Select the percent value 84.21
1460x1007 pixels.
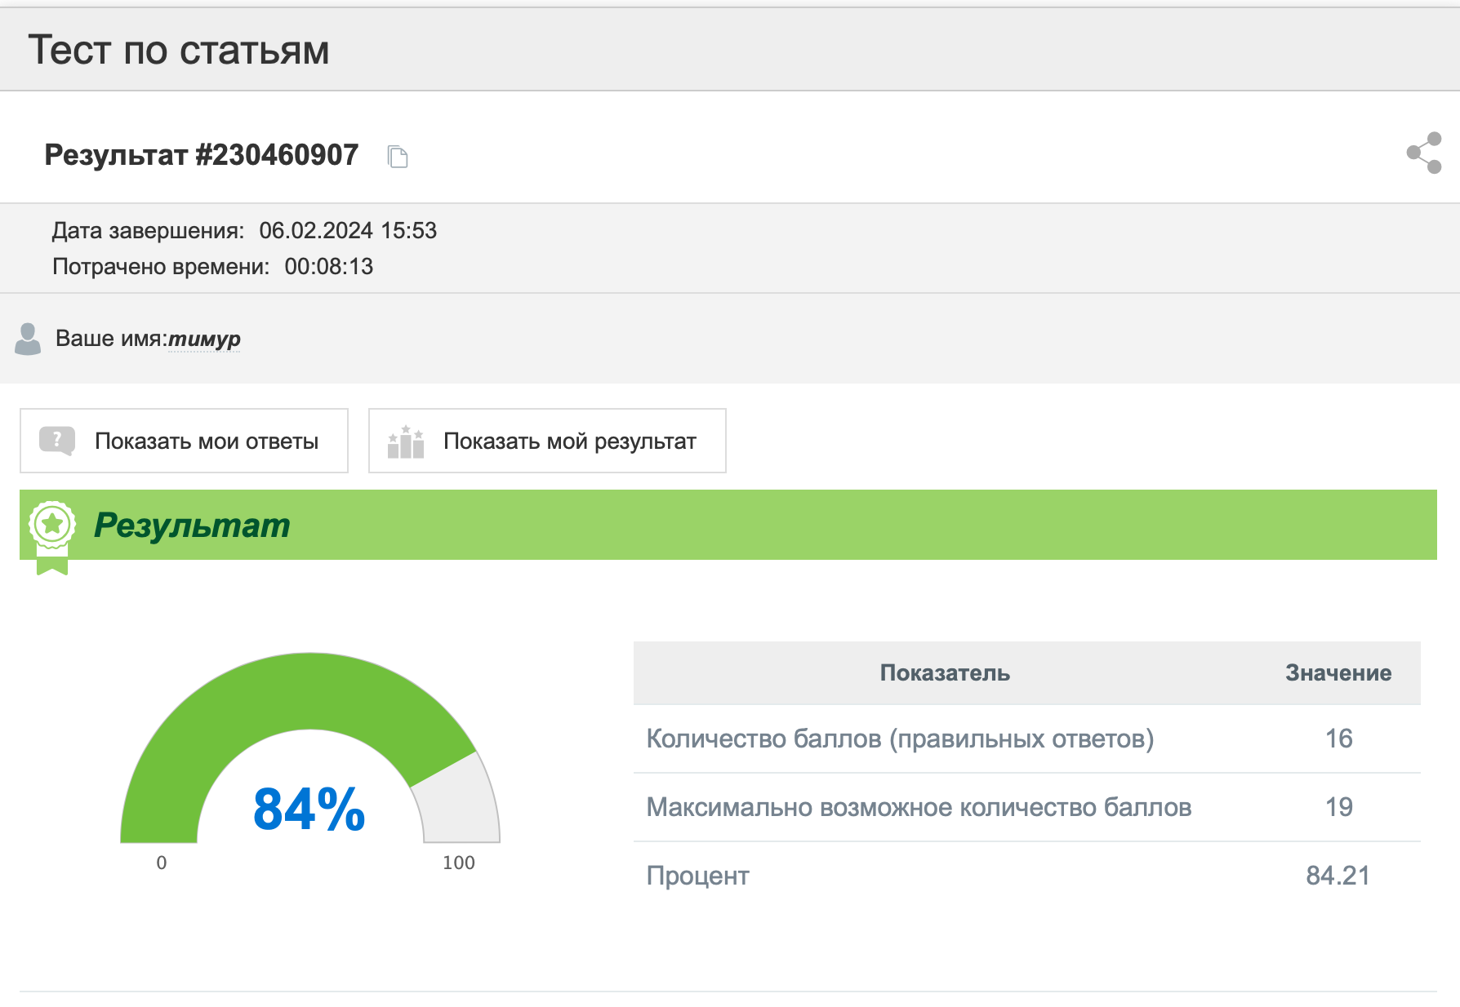[1338, 876]
